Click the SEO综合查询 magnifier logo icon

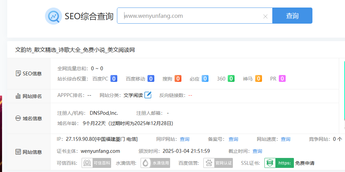point(53,16)
